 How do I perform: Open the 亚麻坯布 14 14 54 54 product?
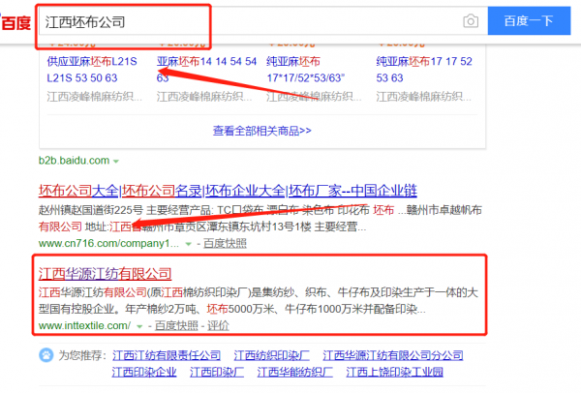(207, 59)
